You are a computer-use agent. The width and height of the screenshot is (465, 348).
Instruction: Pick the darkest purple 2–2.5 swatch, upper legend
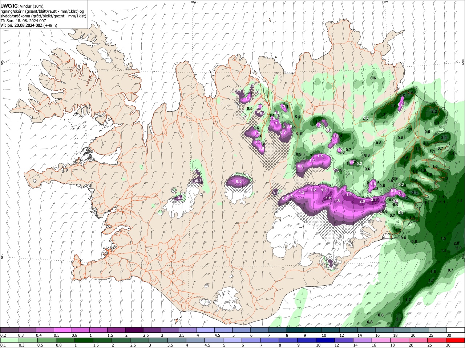[x=134, y=330]
